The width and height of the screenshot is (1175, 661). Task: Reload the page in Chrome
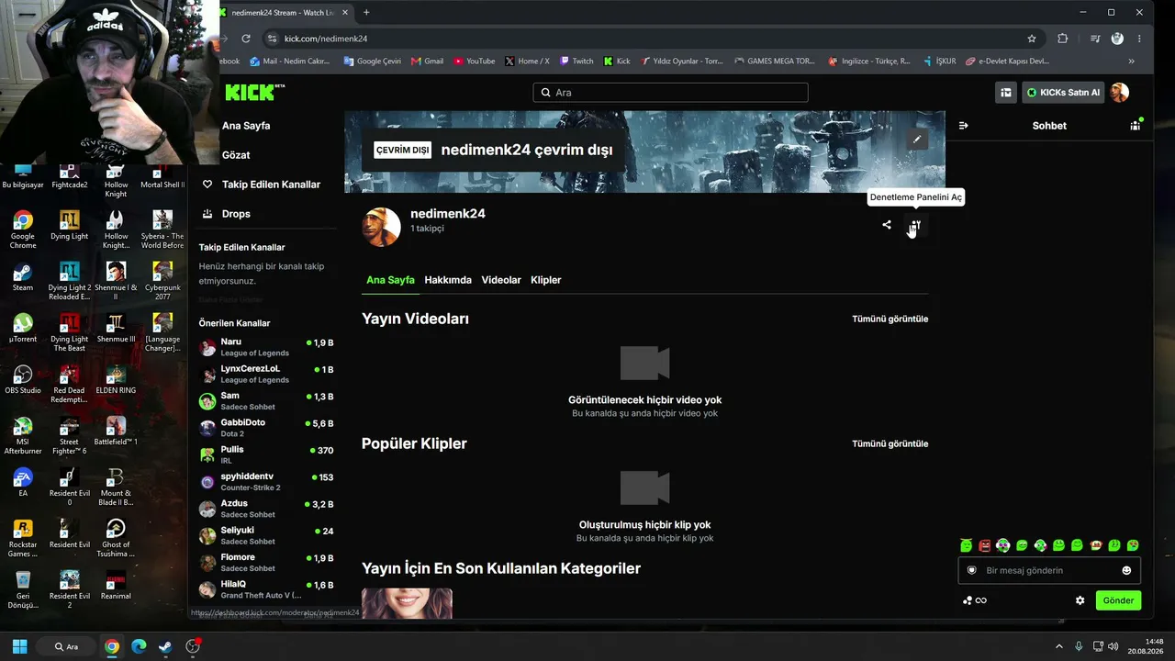(246, 39)
